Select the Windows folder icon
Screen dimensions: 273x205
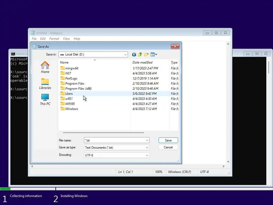click(62, 108)
